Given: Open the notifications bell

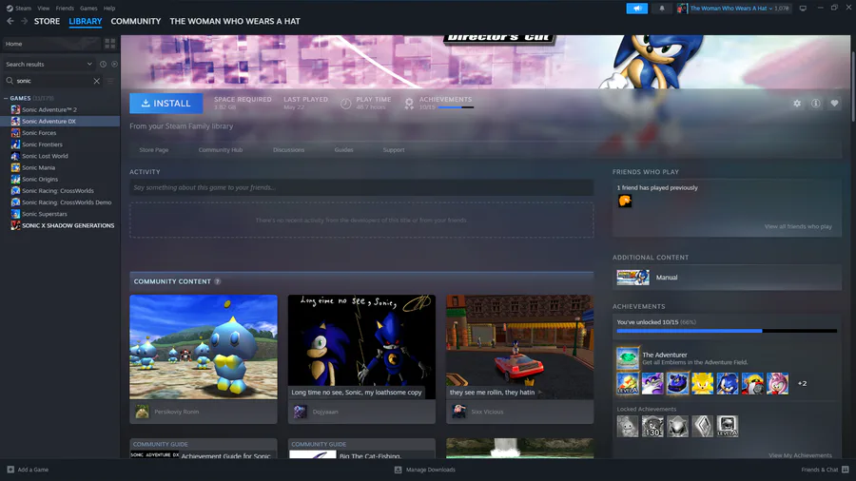Looking at the screenshot, I should [662, 9].
